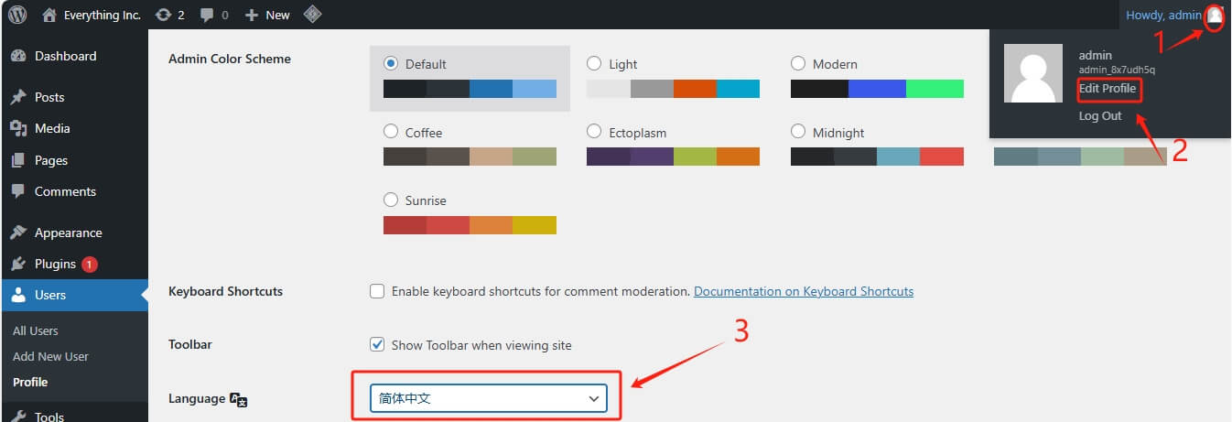Click the Edit Profile link
Viewport: 1232px width, 422px height.
point(1107,89)
